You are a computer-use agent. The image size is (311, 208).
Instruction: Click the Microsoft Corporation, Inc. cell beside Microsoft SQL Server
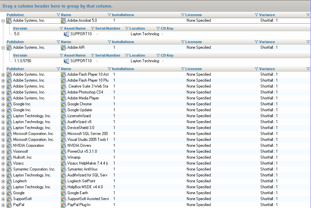[x=33, y=134]
